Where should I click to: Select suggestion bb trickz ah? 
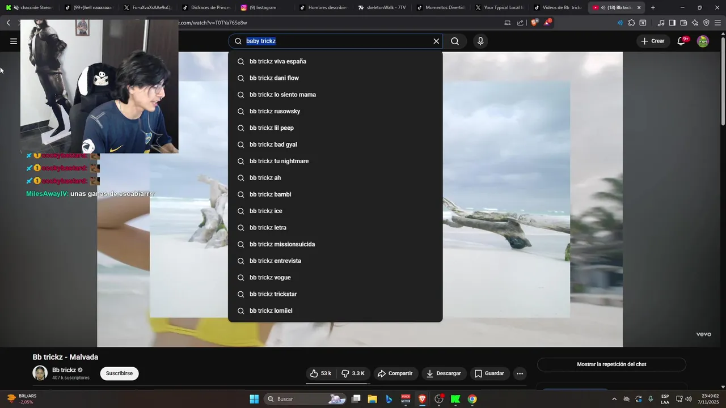click(x=335, y=178)
